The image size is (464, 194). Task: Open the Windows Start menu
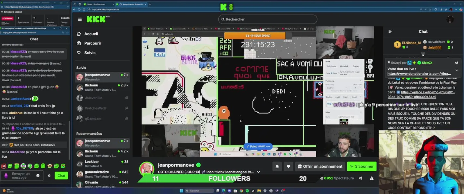[181, 191]
